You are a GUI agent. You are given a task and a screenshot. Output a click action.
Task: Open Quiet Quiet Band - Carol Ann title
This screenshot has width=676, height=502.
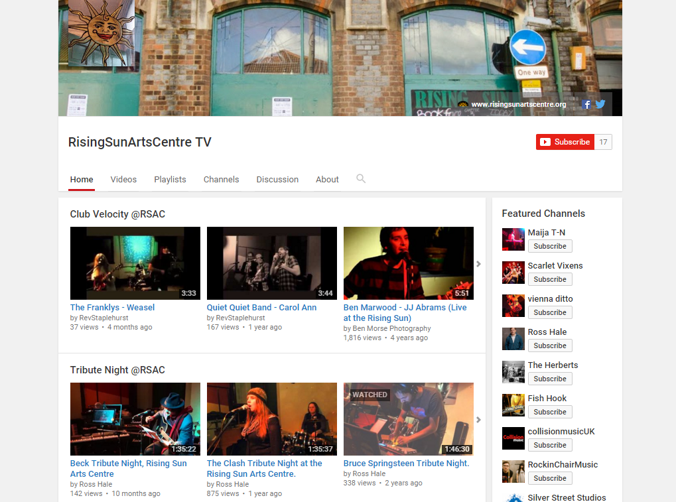pyautogui.click(x=261, y=308)
